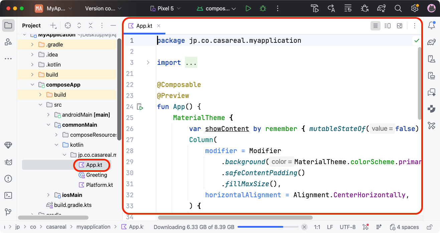This screenshot has height=233, width=440.
Task: Click UTF-8 encoding in status bar
Action: click(347, 227)
